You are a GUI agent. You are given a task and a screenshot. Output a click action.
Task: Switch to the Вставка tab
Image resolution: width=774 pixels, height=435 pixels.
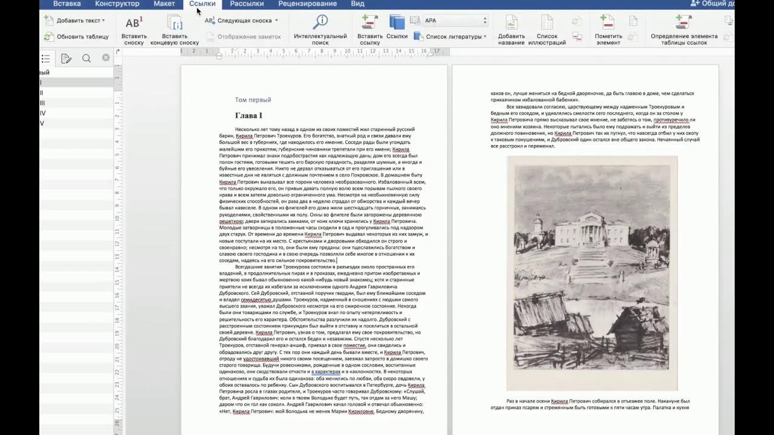coord(67,4)
